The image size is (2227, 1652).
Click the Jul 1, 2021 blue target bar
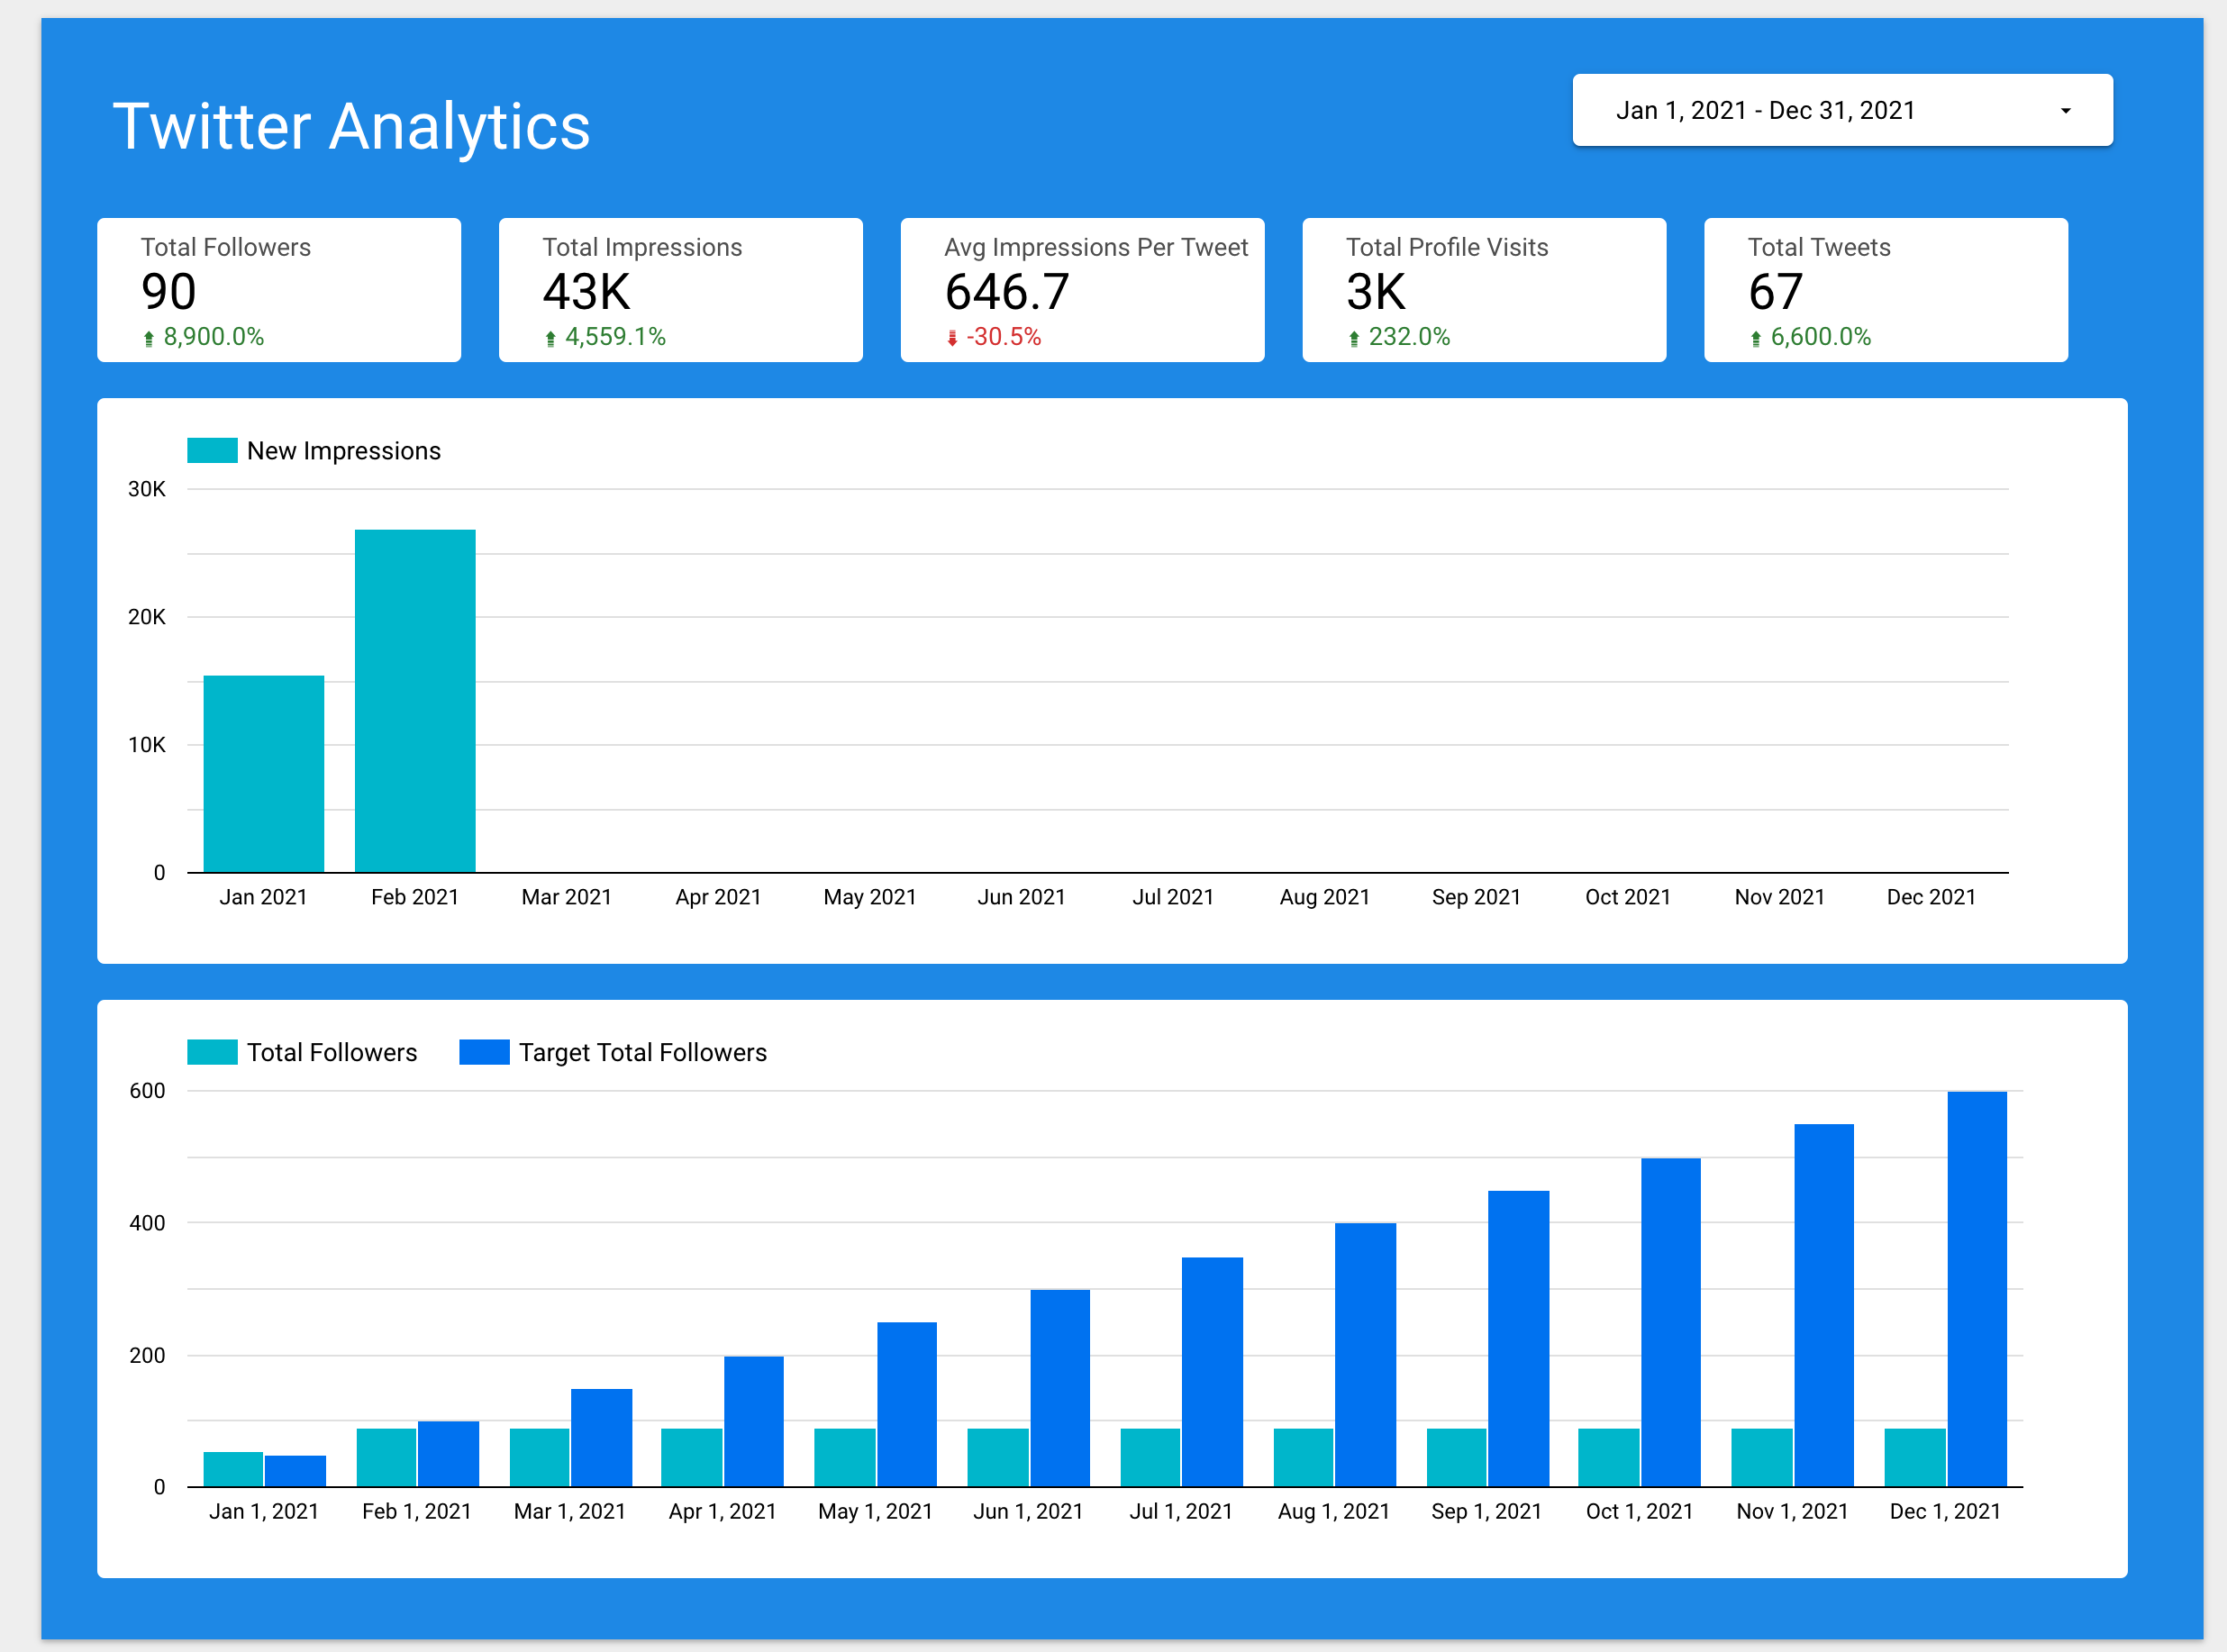(1212, 1372)
